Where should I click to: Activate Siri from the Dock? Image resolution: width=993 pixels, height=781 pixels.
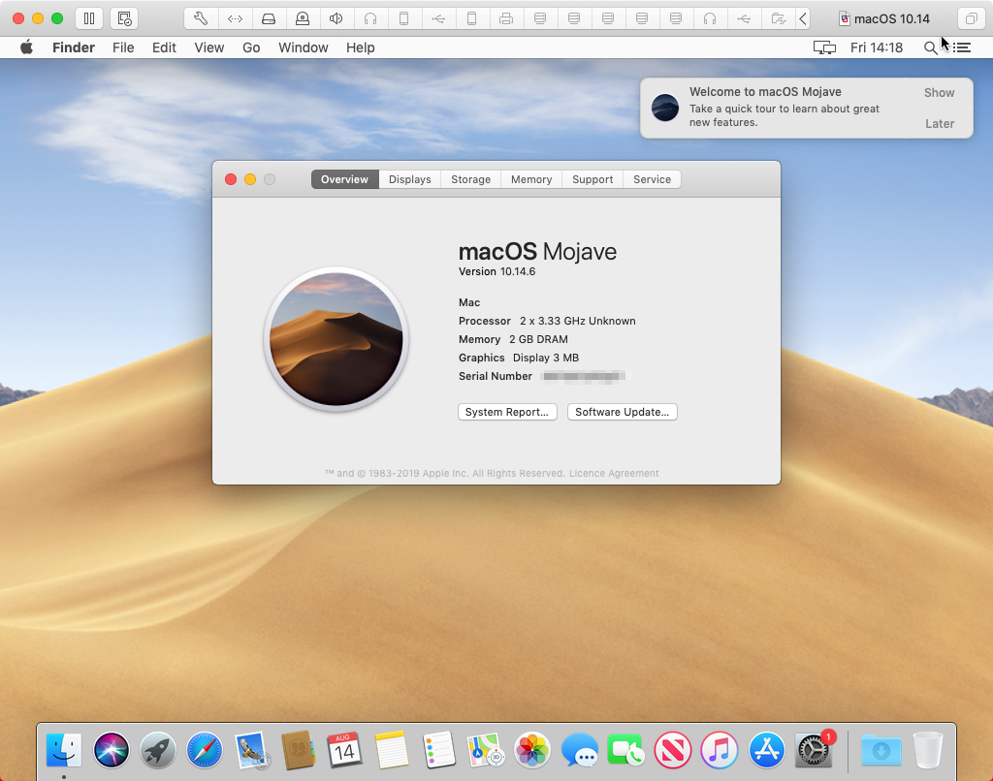click(110, 749)
